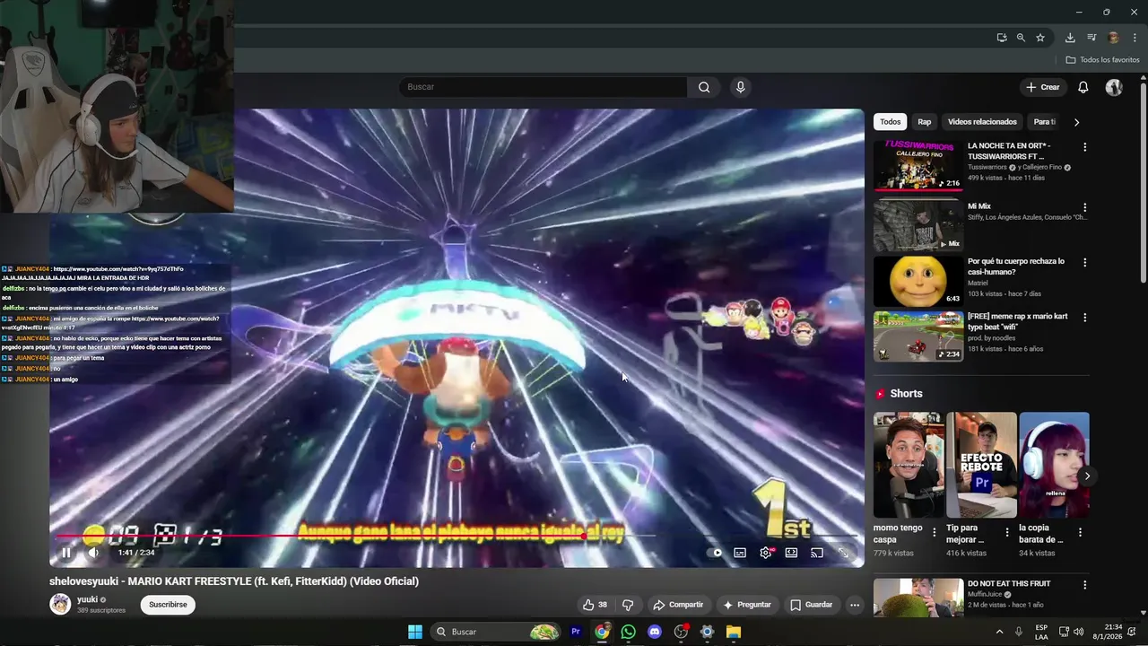
Task: Start voice search with microphone icon
Action: (740, 87)
